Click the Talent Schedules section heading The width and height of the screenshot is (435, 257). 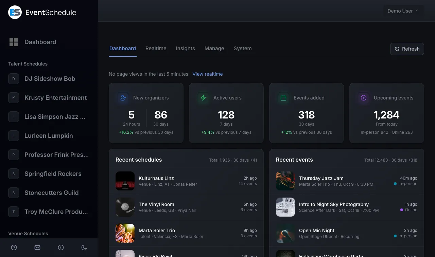coord(28,64)
